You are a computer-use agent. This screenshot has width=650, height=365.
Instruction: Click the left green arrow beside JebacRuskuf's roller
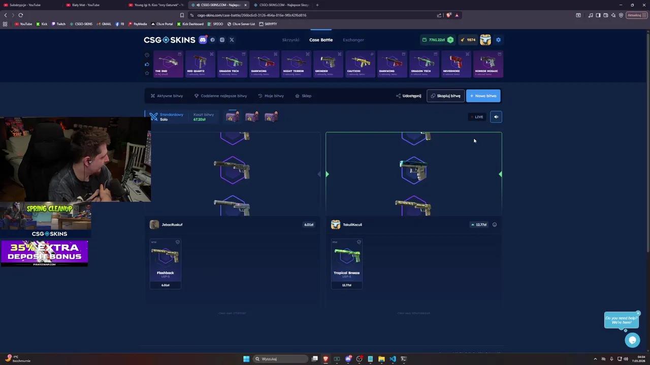coord(327,174)
